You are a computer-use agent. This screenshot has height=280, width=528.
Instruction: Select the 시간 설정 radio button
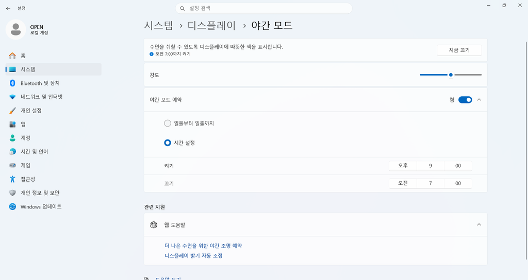coord(168,143)
